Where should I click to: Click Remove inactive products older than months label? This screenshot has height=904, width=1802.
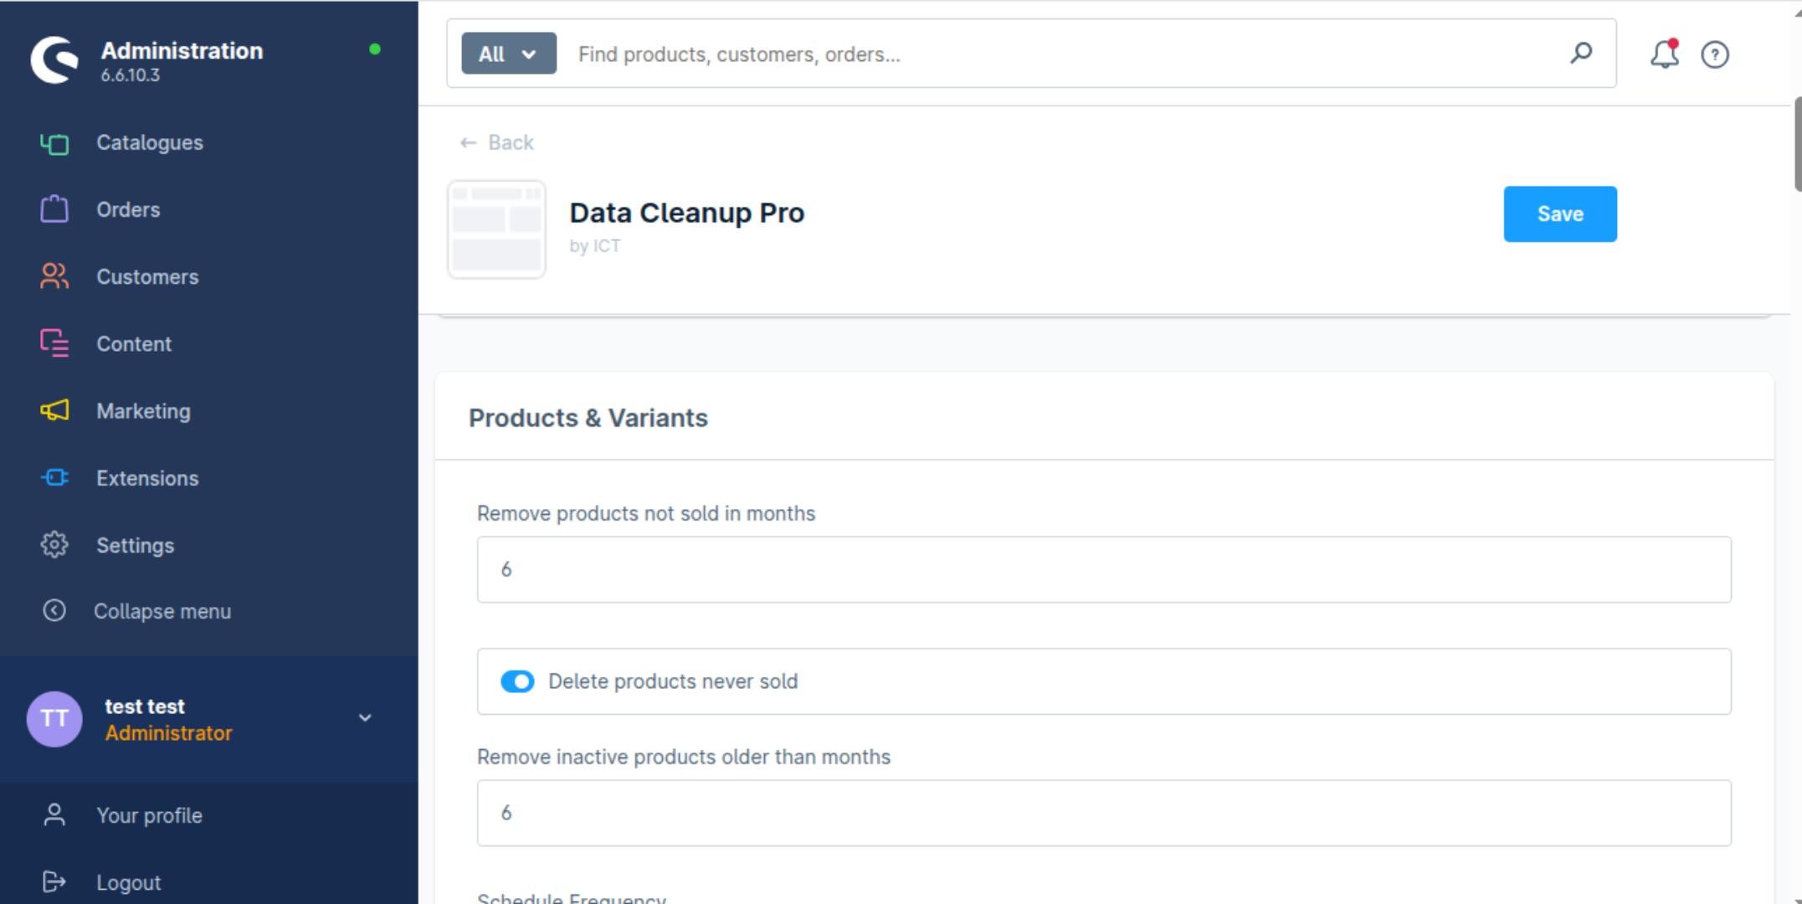[x=684, y=757]
